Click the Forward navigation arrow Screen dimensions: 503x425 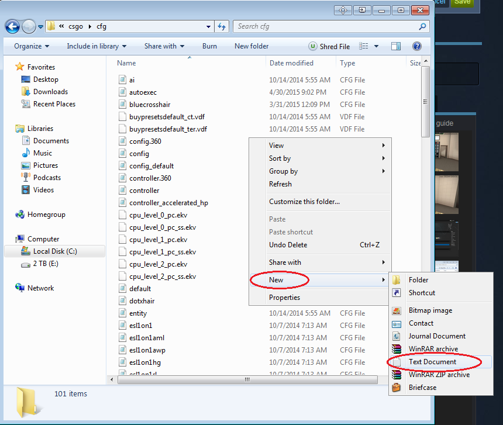[29, 27]
